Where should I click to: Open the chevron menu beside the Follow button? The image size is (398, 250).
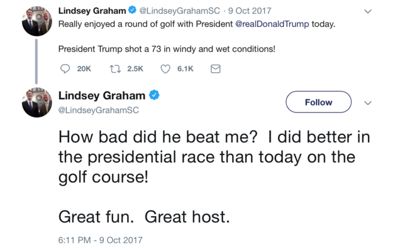tap(368, 103)
